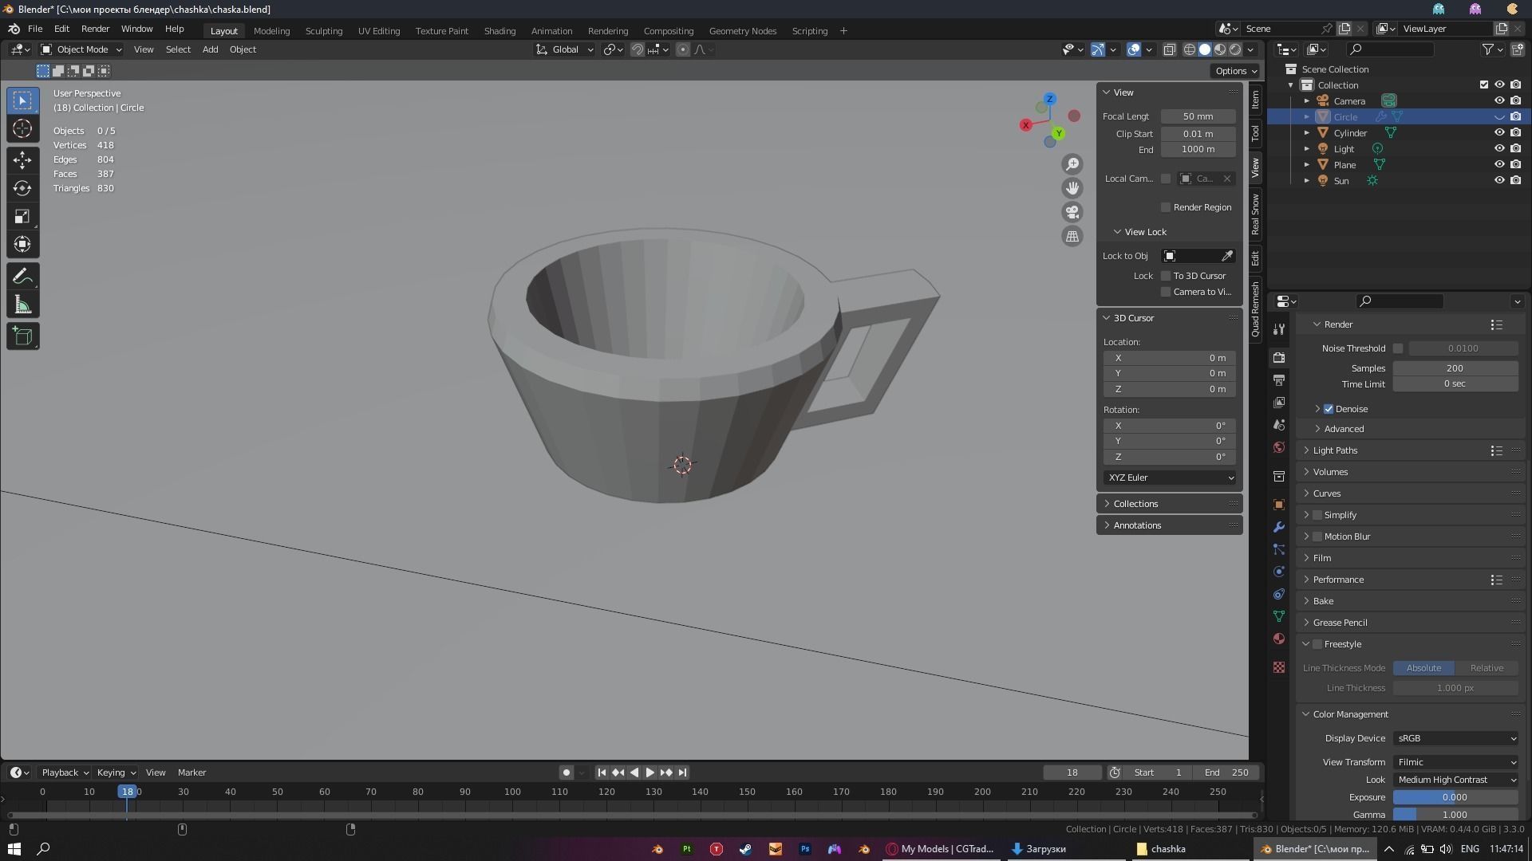Viewport: 1532px width, 861px height.
Task: Select the Add Cube tool
Action: [22, 336]
